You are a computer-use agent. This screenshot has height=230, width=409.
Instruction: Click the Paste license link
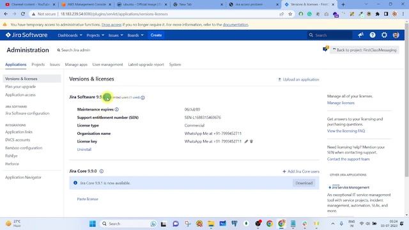click(88, 199)
